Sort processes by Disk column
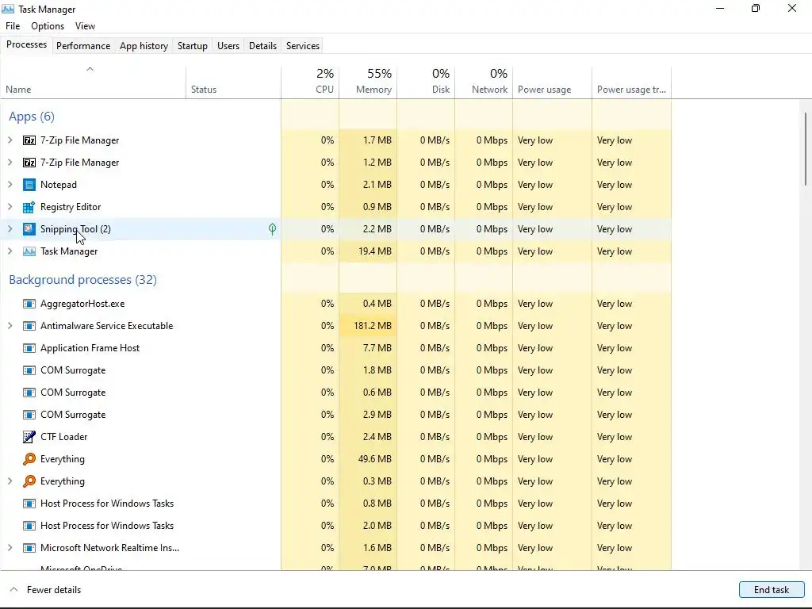Image resolution: width=812 pixels, height=609 pixels. click(x=426, y=82)
